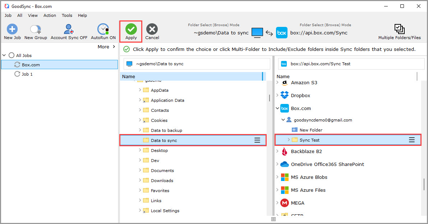Screen dimensions: 428x224
Task: Click the right path field box://api.box.com/Sync Test
Action: (x=351, y=64)
